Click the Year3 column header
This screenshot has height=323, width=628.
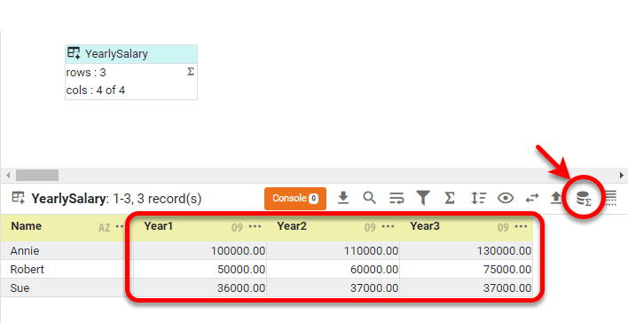click(467, 228)
